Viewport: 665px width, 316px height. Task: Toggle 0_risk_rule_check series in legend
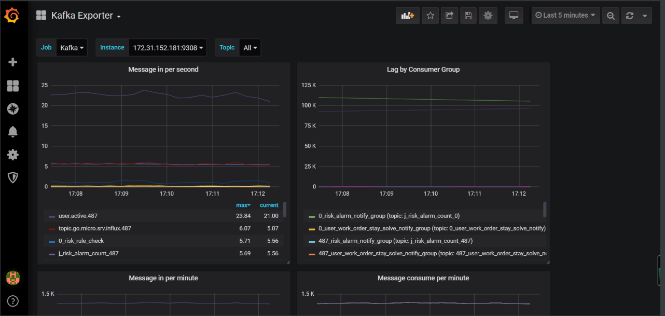(81, 241)
